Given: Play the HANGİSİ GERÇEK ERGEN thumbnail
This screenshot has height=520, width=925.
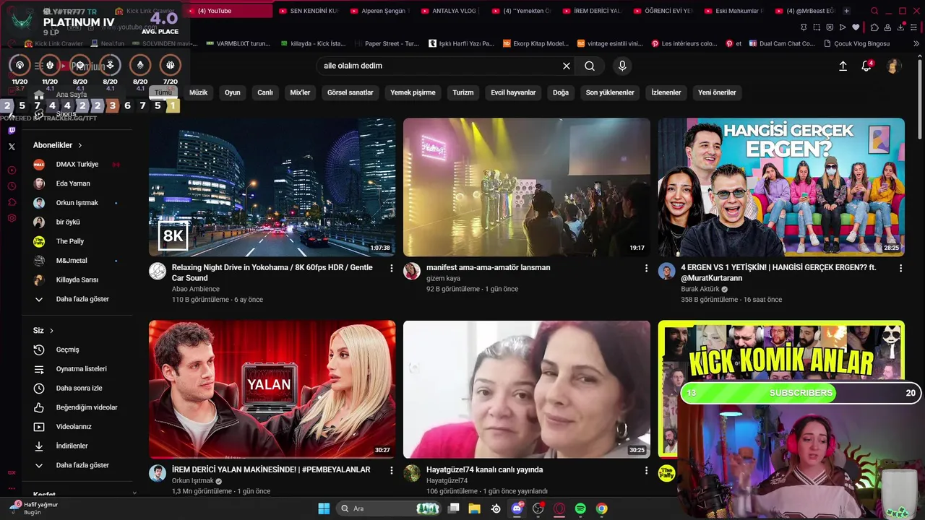Looking at the screenshot, I should tap(781, 187).
